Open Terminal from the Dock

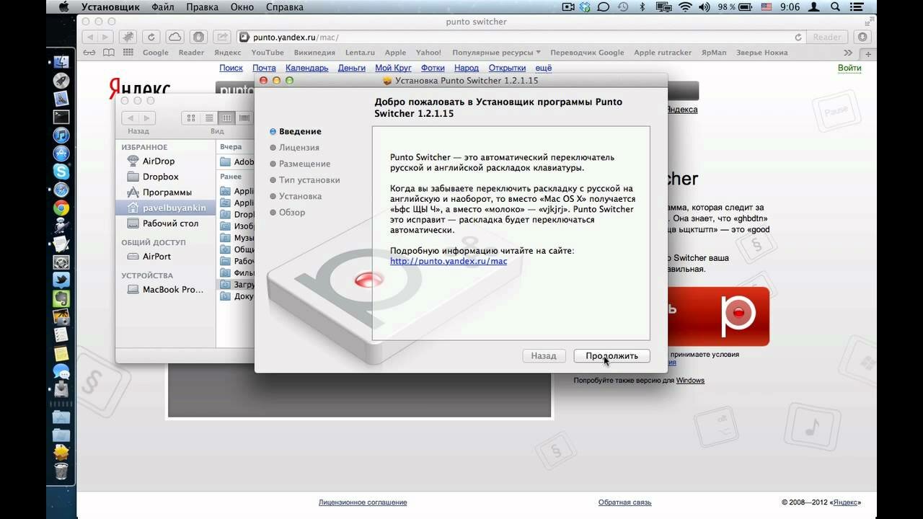click(x=61, y=116)
